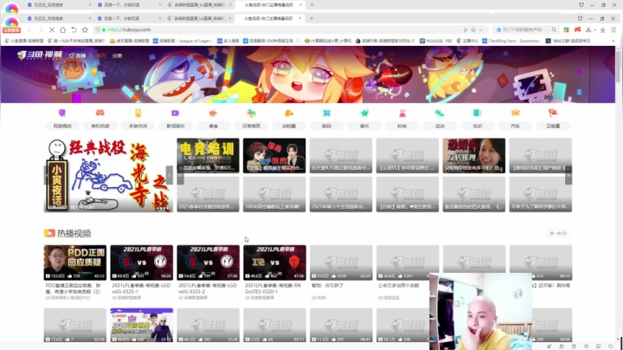Open the 动物圈 animal category icon
623x350 pixels.
pos(289,113)
